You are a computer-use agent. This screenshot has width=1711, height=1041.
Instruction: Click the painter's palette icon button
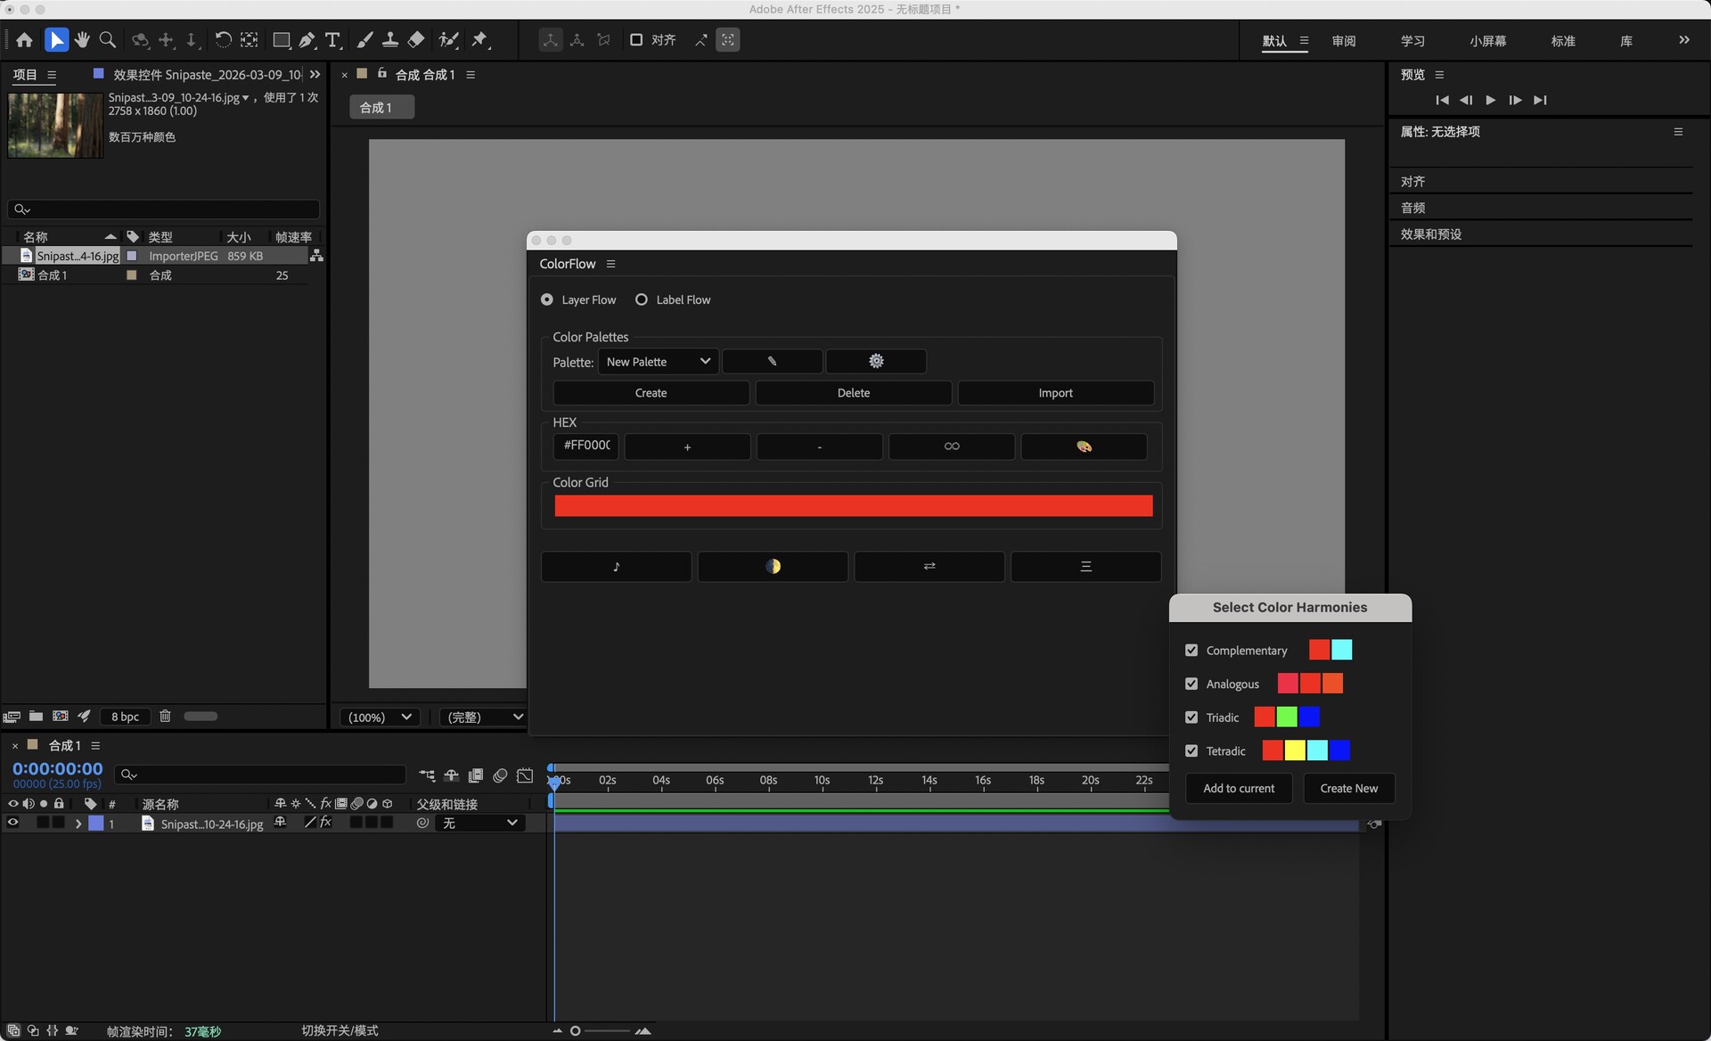click(1084, 447)
